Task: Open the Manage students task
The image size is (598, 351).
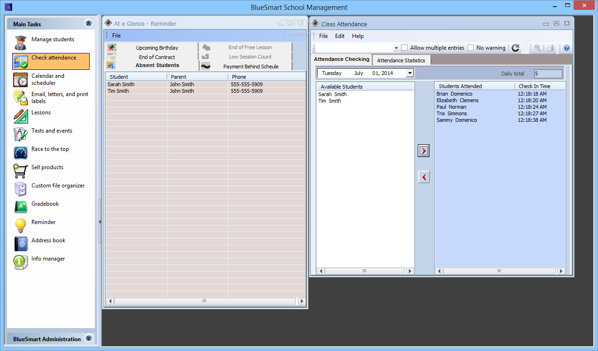Action: (51, 43)
